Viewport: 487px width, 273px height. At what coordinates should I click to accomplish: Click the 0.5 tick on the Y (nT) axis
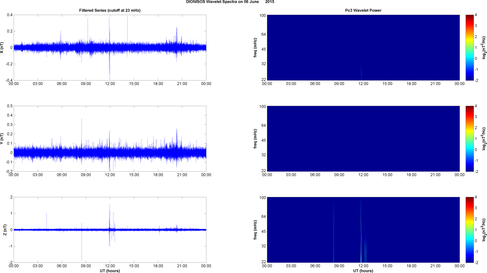pos(10,106)
